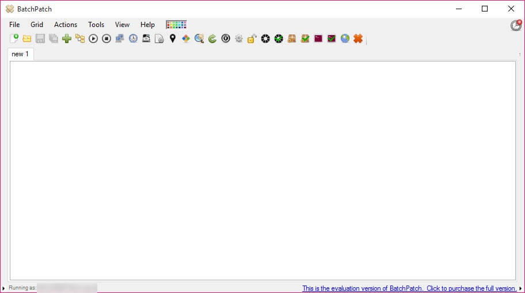The image size is (525, 293).
Task: Open the Grid menu
Action: coord(37,24)
